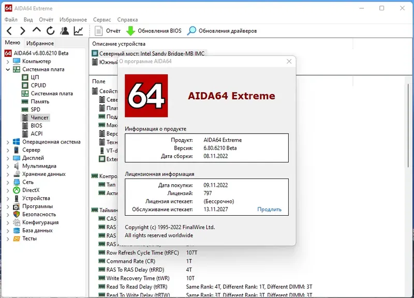Click Обновления BIOS green arrow
The image size is (414, 298).
click(130, 31)
